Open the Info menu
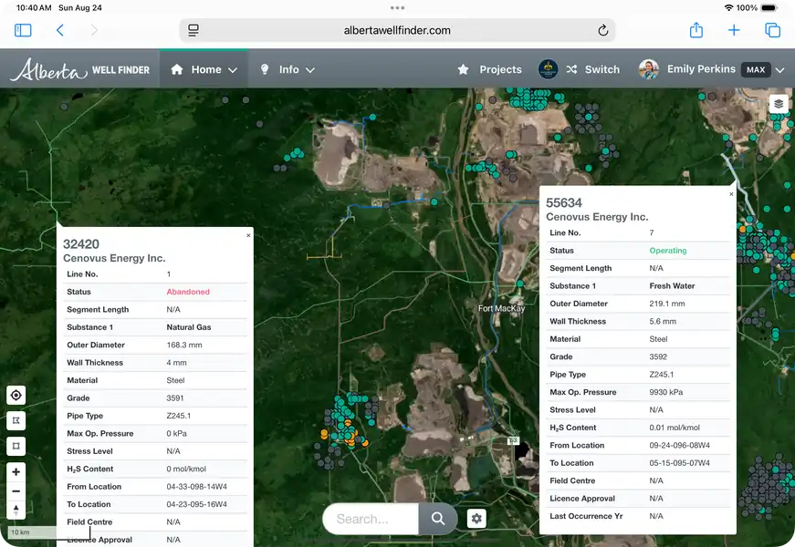 click(287, 69)
